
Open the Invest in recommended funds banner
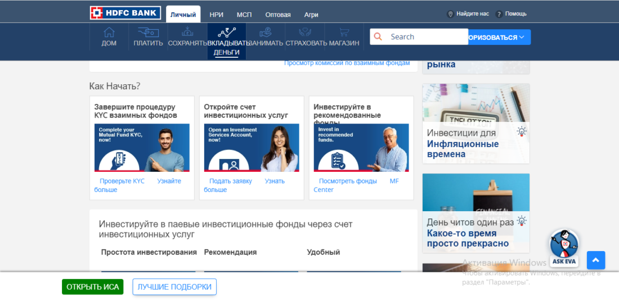pyautogui.click(x=361, y=148)
